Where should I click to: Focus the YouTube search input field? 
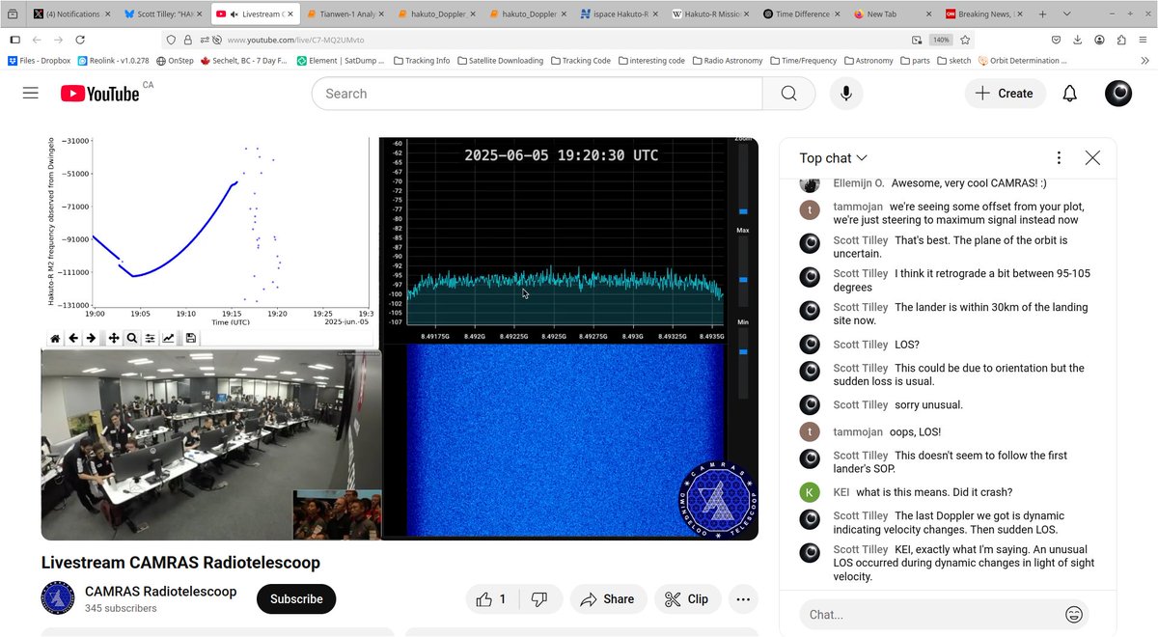[x=537, y=94]
